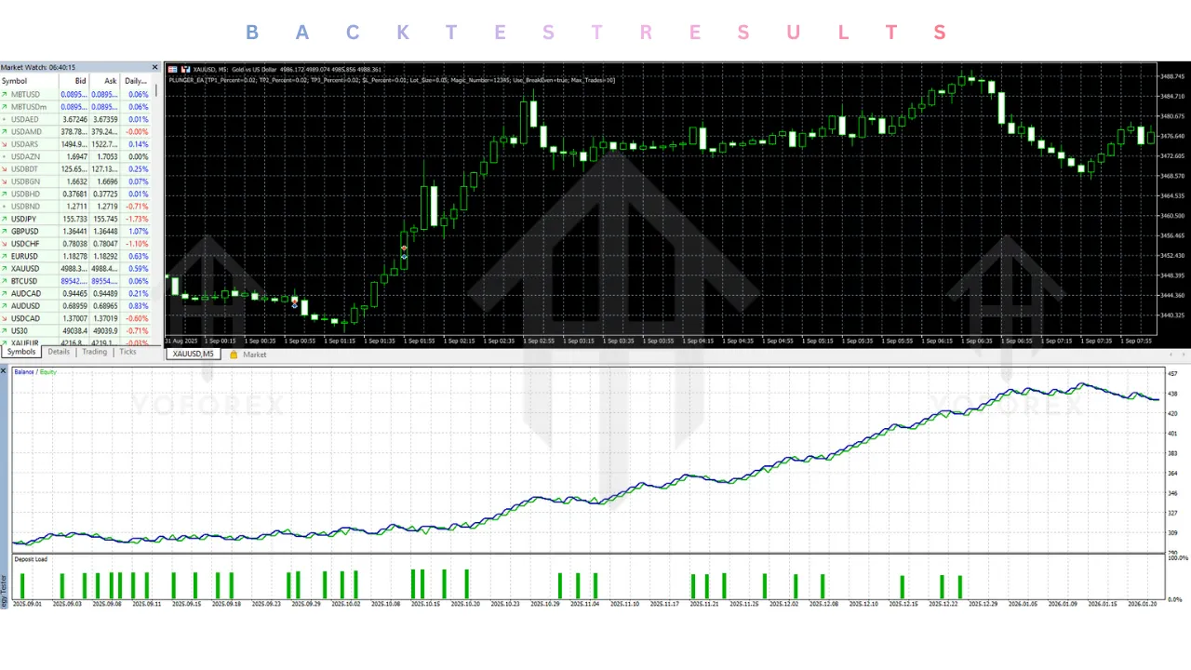Click the up-arrow icon beside US30
Viewport: 1191px width, 670px height.
pos(4,330)
